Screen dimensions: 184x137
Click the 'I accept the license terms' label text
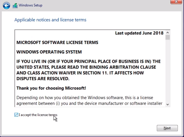(38, 115)
